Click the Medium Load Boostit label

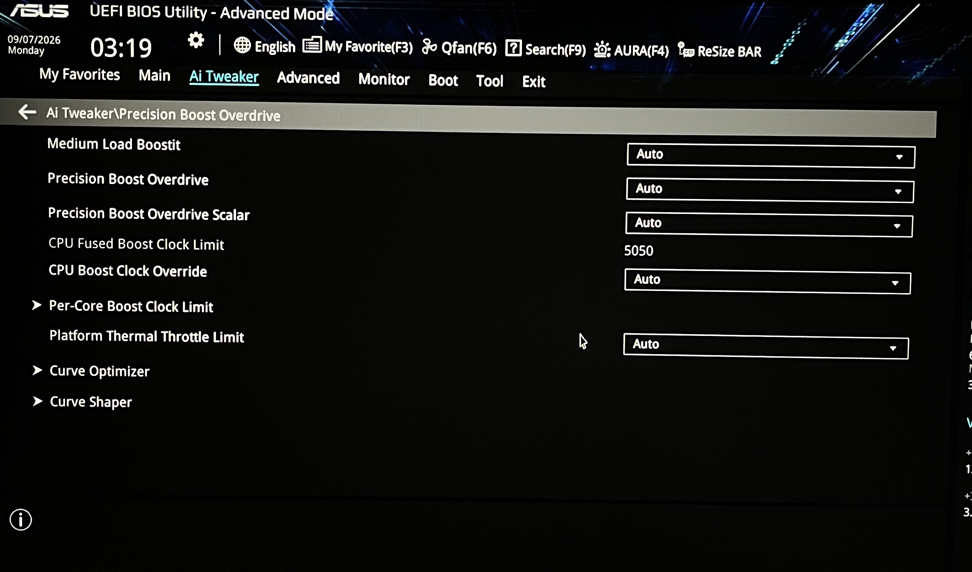click(x=114, y=144)
